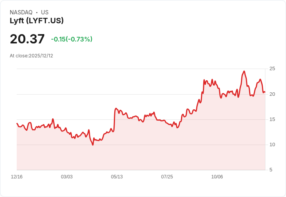Click the NASDAQ exchange label
Viewport: 286px width, 197px height.
click(x=21, y=12)
